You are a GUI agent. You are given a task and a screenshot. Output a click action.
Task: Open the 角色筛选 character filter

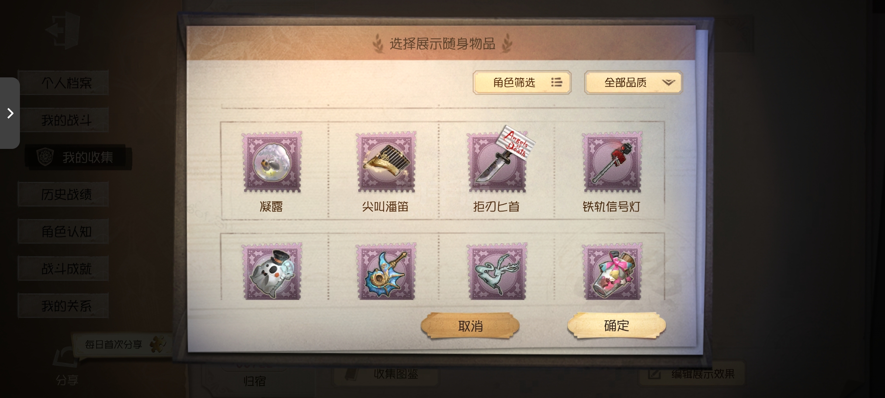point(522,82)
